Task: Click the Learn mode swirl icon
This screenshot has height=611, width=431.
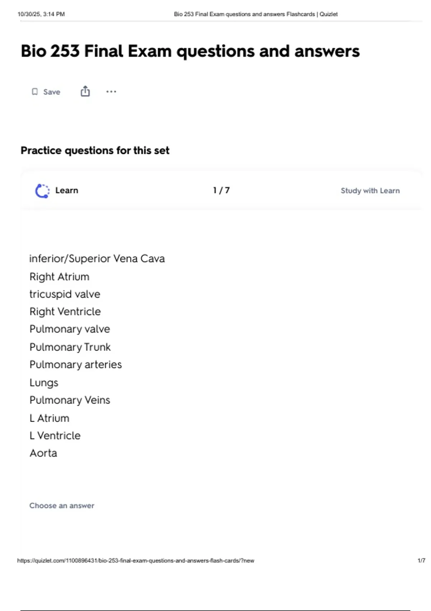Action: [42, 191]
